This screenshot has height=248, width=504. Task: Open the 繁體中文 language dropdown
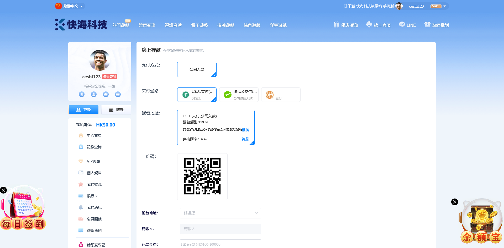coord(70,6)
